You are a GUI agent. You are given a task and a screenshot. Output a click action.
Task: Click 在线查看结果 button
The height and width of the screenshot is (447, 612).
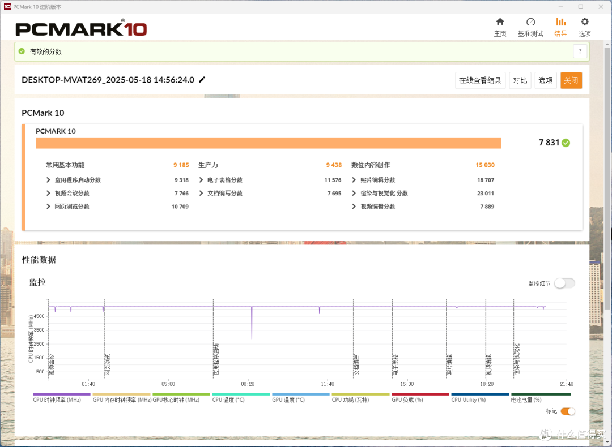click(480, 80)
